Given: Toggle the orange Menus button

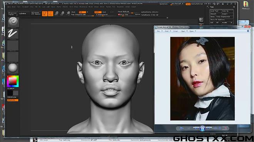Looking at the screenshot, I should 188,4.
